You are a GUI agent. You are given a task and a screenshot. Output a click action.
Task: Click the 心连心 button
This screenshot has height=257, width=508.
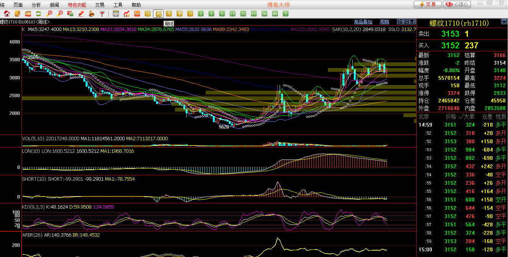[457, 5]
